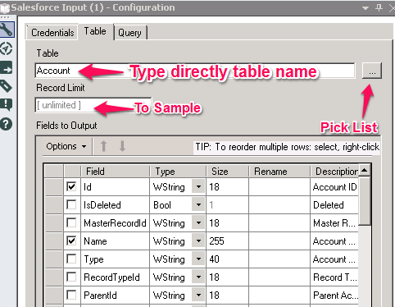The height and width of the screenshot is (307, 395).
Task: Open type dropdown for Type row
Action: point(198,259)
